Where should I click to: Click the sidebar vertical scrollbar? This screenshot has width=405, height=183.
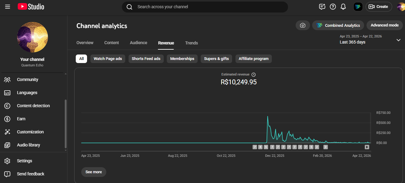pos(65,123)
